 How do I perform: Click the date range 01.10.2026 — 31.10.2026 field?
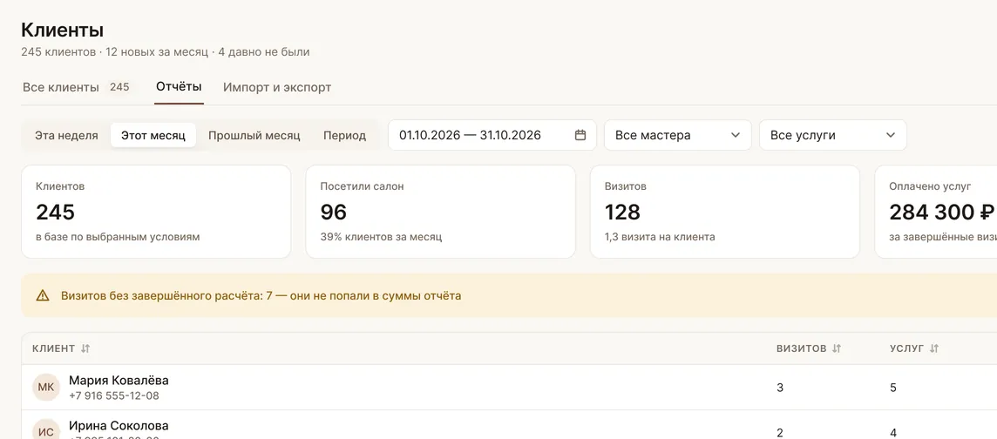492,135
